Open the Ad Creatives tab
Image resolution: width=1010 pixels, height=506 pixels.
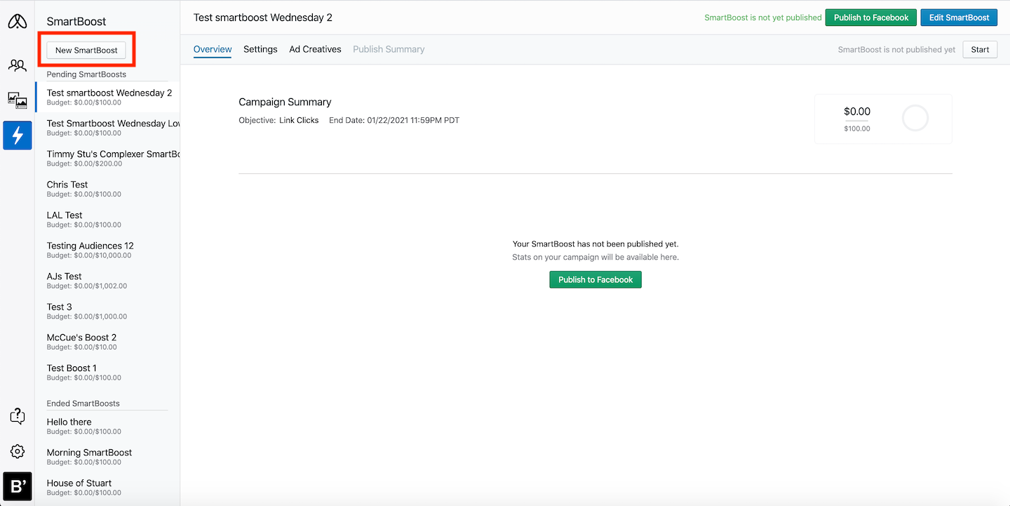click(x=315, y=49)
